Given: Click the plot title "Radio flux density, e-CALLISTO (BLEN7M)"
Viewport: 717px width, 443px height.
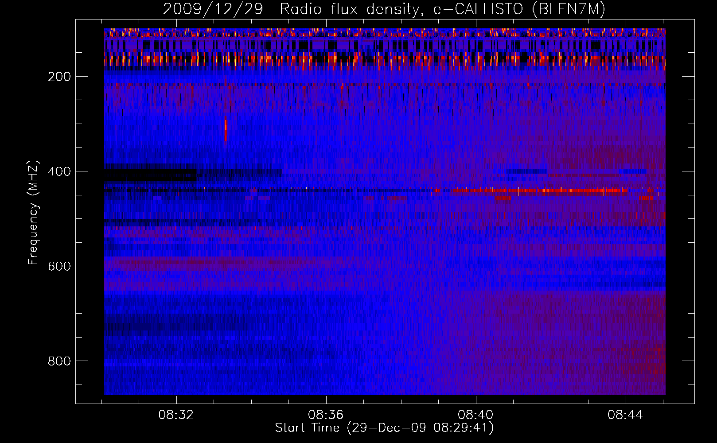Looking at the screenshot, I should coord(442,9).
